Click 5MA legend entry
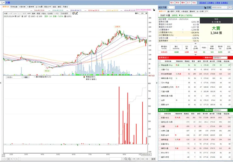The image size is (233, 162). 37,10
